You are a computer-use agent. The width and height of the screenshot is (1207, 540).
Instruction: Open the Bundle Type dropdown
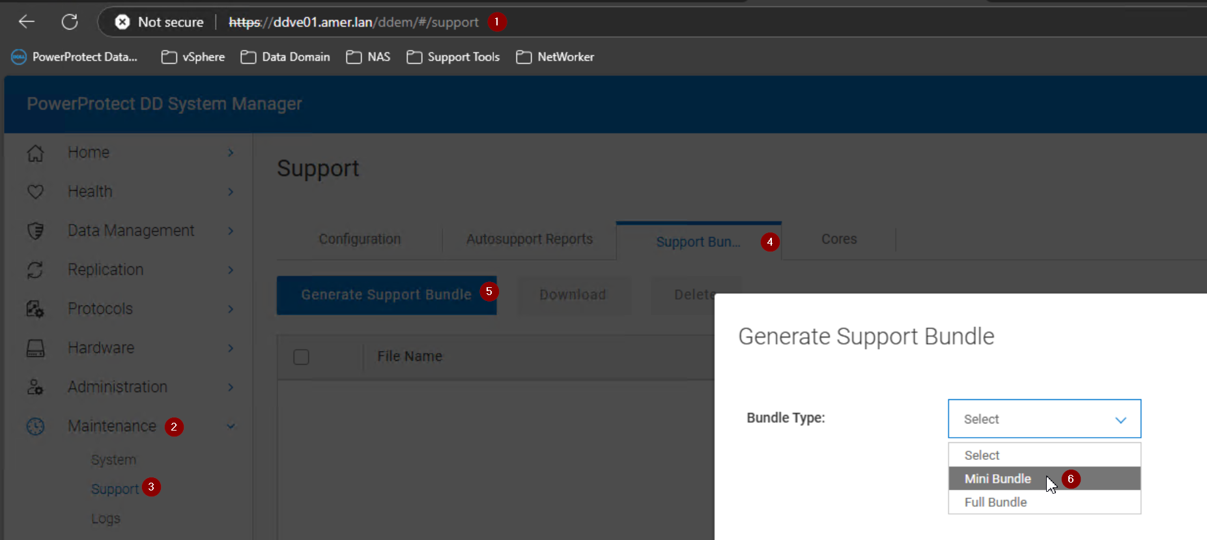(1044, 419)
